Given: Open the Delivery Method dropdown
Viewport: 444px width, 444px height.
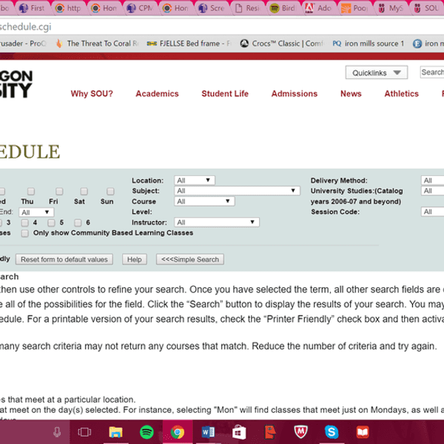Looking at the screenshot, I should [x=432, y=181].
